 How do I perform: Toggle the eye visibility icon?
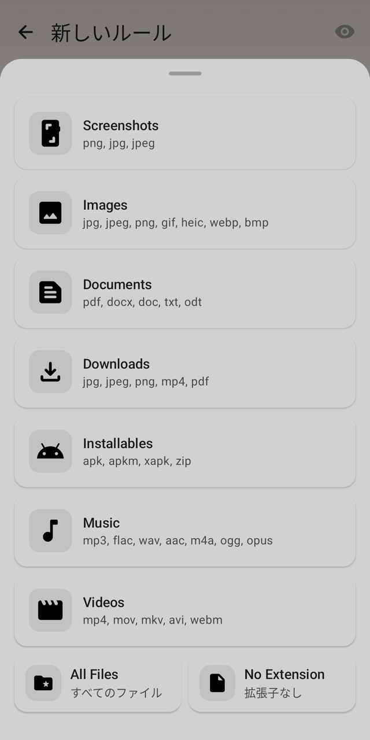(x=345, y=32)
